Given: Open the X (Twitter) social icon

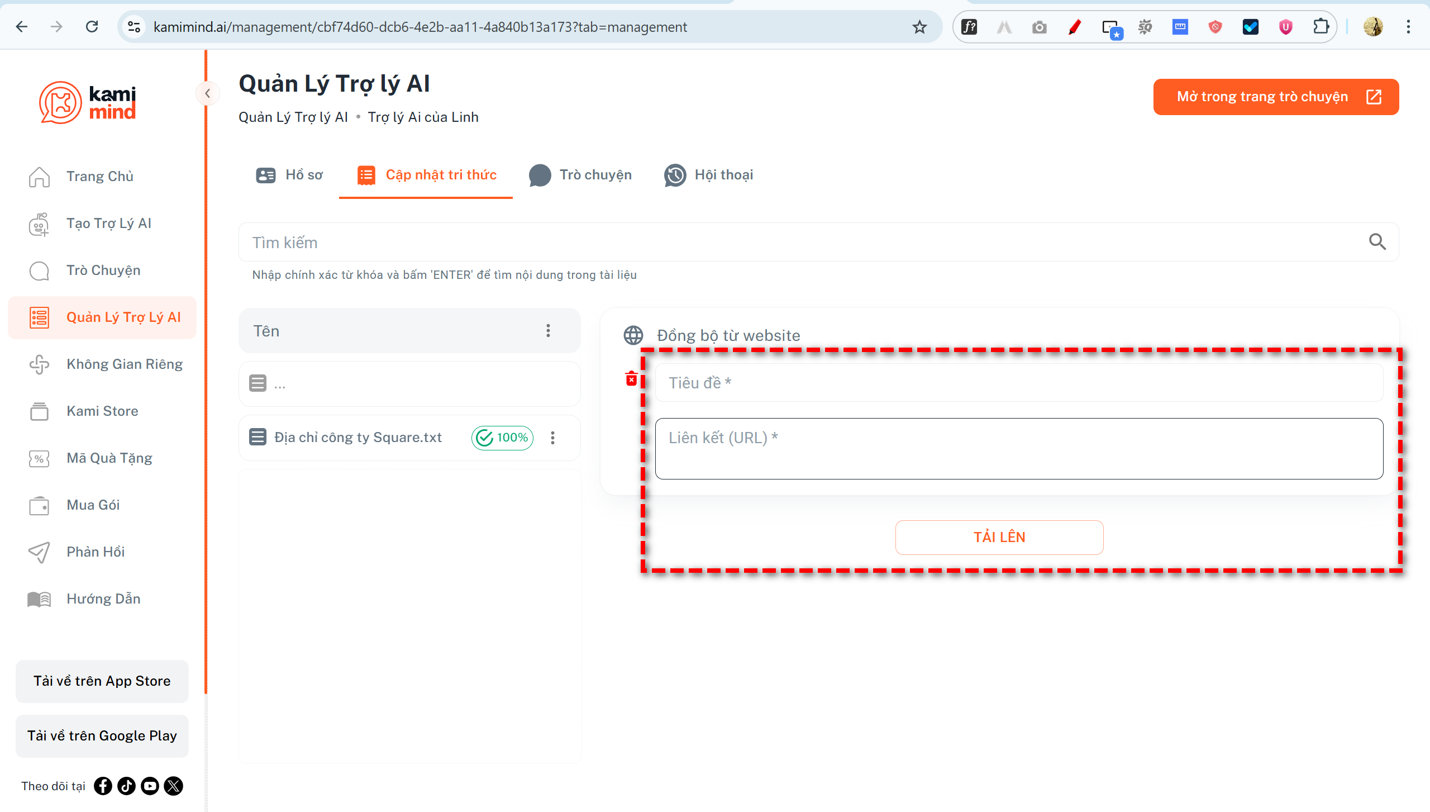Looking at the screenshot, I should (174, 786).
